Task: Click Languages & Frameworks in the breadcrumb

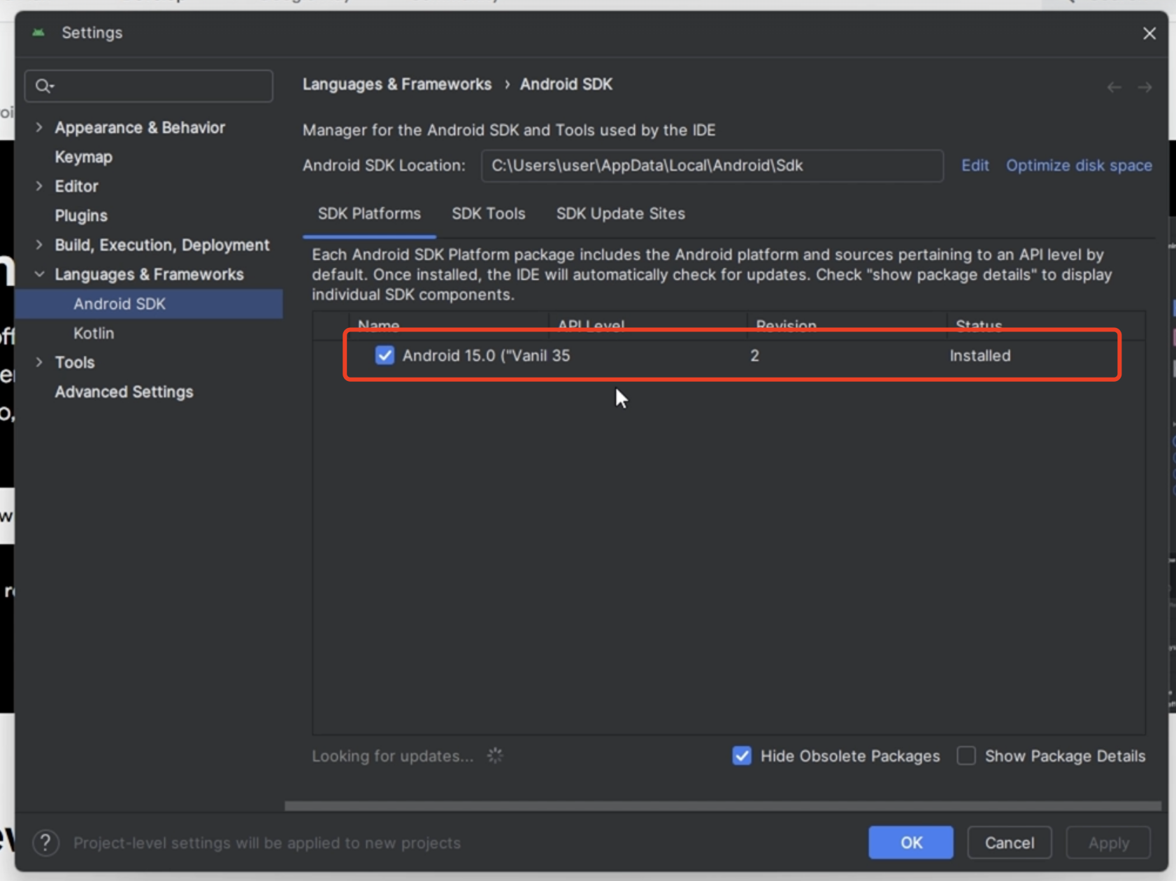Action: [396, 84]
